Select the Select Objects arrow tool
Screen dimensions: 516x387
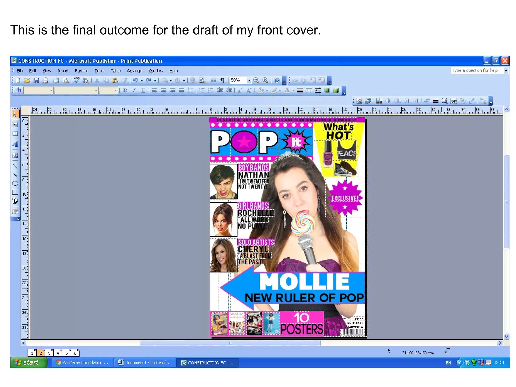coord(15,114)
